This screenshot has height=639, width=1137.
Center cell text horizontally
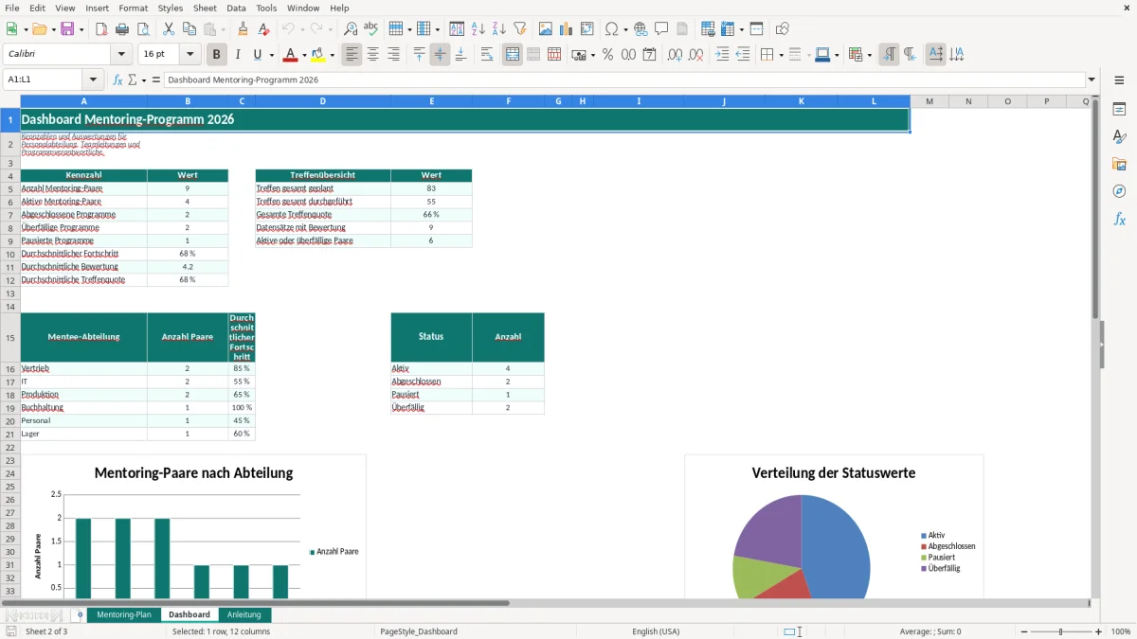(x=372, y=55)
